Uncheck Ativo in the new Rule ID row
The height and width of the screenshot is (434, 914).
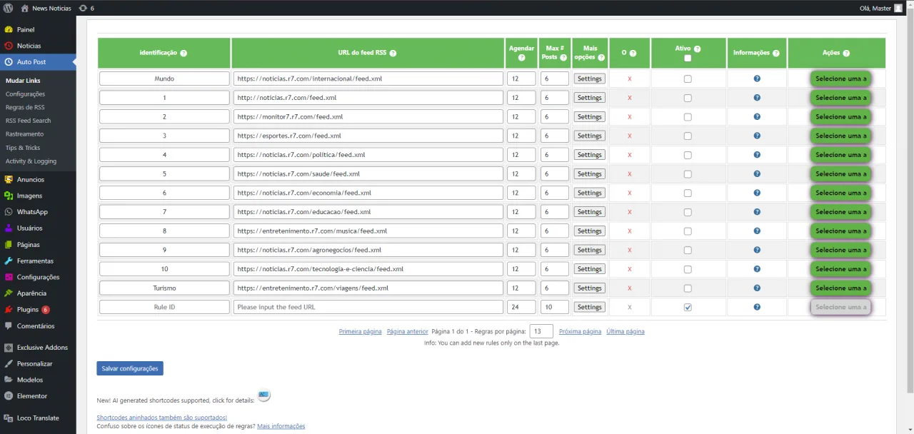click(x=688, y=307)
